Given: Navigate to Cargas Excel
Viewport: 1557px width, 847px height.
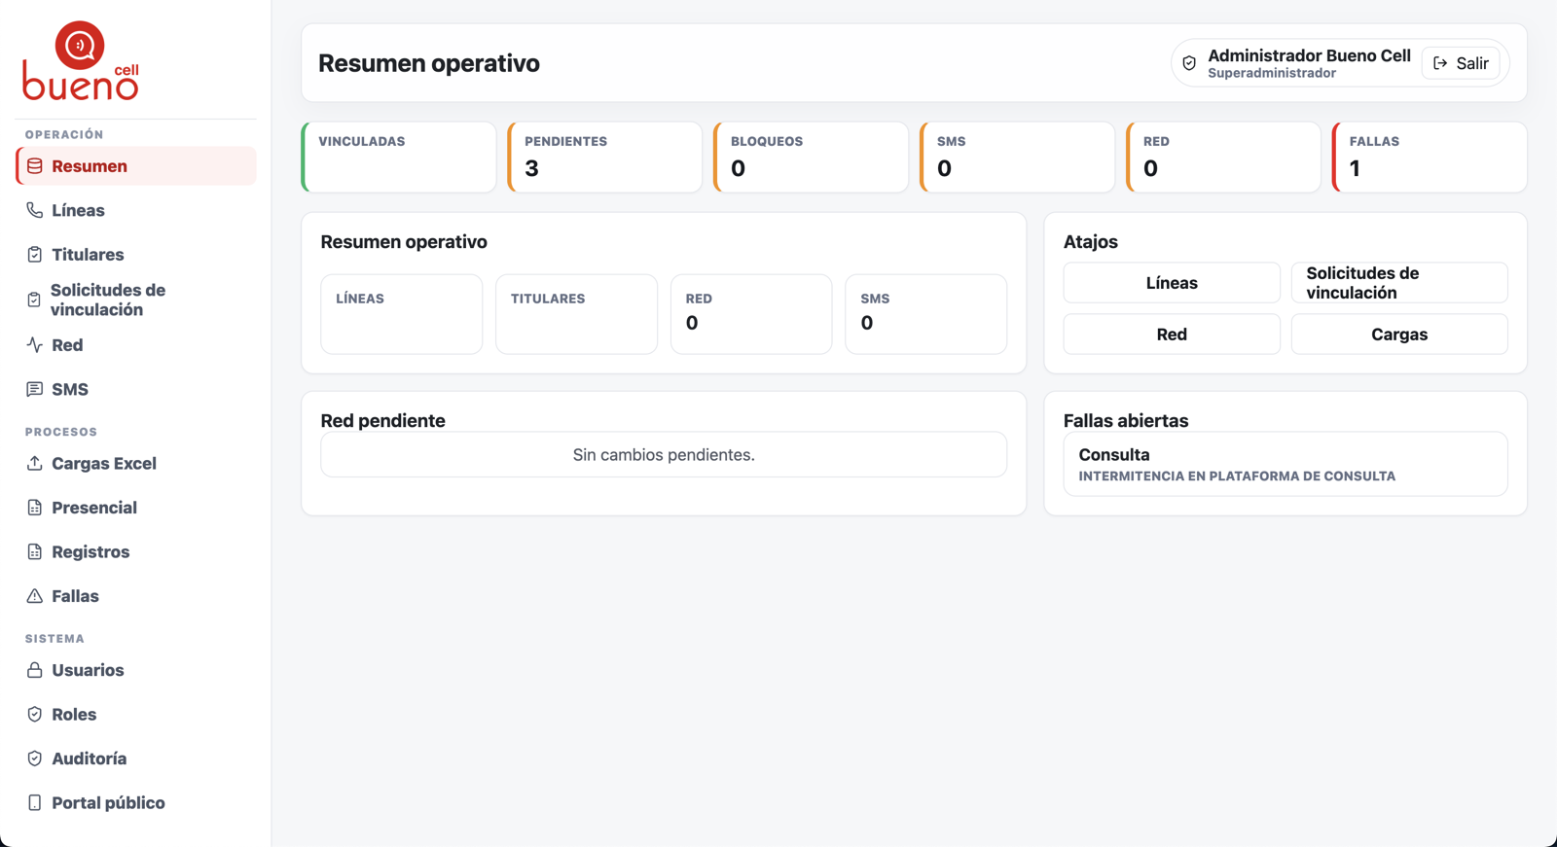Looking at the screenshot, I should 136,464.
